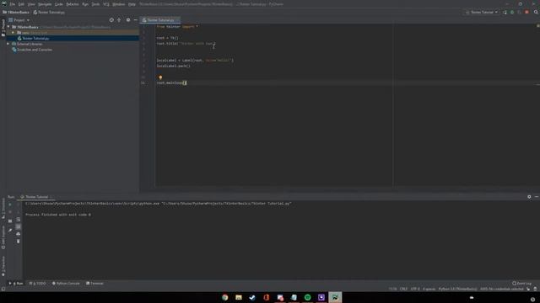Open Run panel settings gear
The height and width of the screenshot is (303, 540).
pos(529,197)
